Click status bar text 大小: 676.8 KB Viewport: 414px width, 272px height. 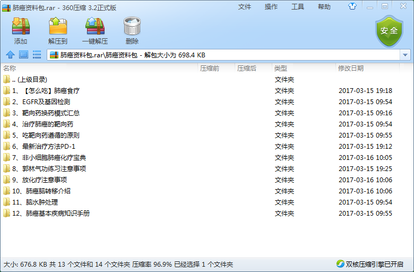tap(25, 264)
